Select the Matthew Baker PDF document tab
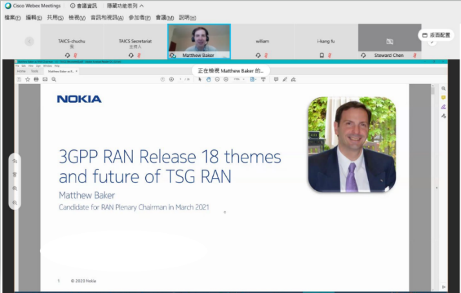 coord(61,71)
